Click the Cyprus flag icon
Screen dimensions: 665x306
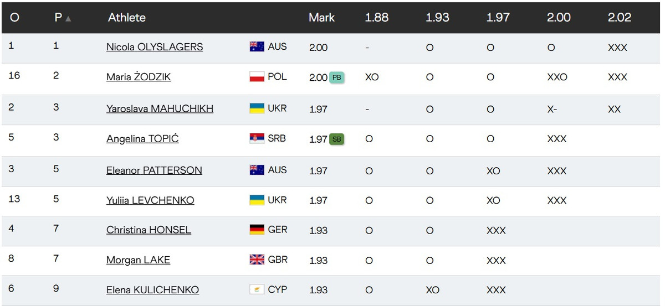tap(257, 289)
